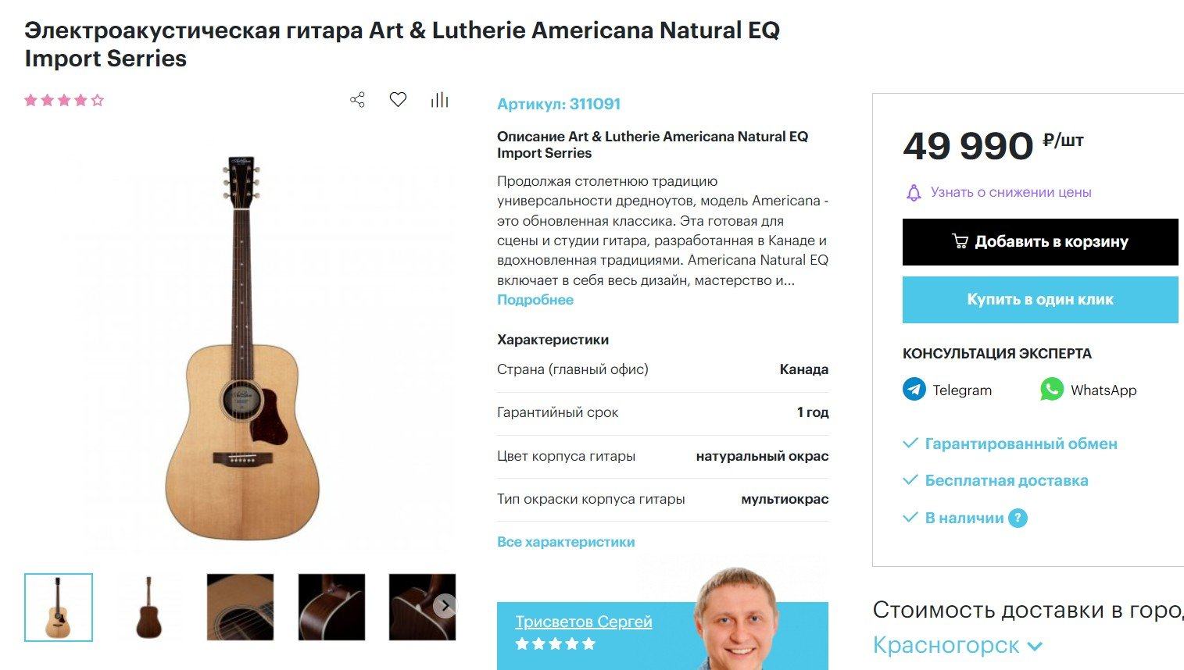Click the question mark next to В наличии
The height and width of the screenshot is (670, 1184).
pos(1018,518)
